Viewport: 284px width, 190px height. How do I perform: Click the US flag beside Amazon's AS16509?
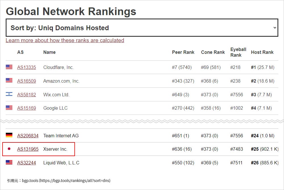point(9,80)
